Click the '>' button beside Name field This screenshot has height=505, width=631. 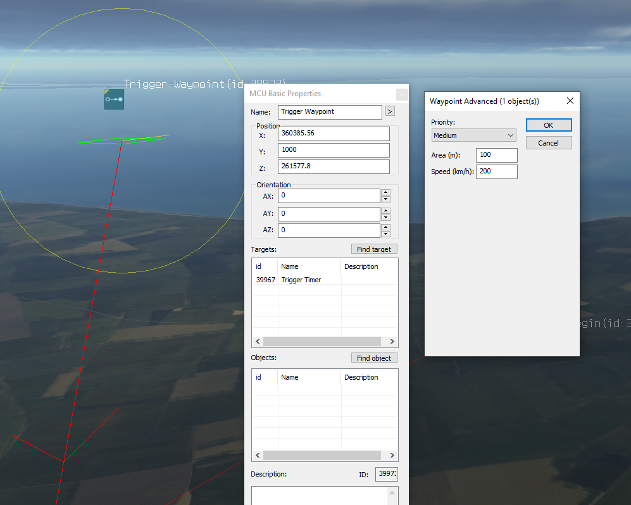tap(389, 111)
